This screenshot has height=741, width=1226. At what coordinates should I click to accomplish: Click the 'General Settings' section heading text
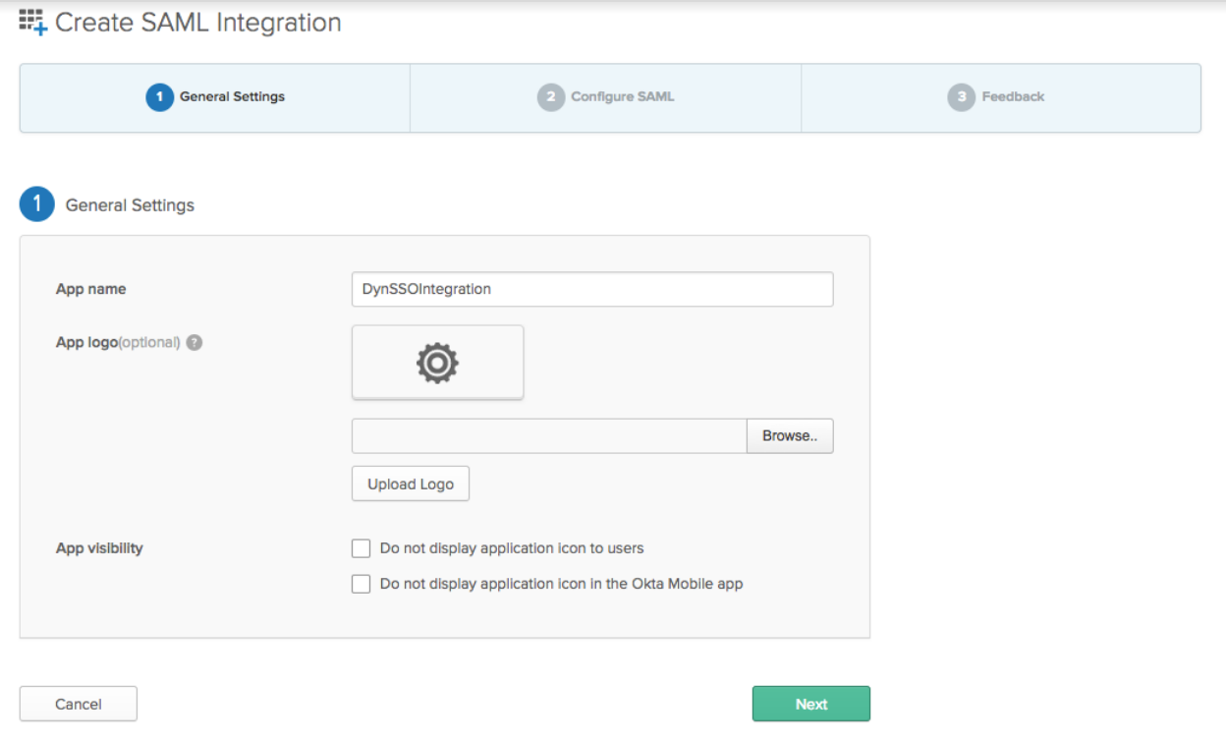coord(130,205)
